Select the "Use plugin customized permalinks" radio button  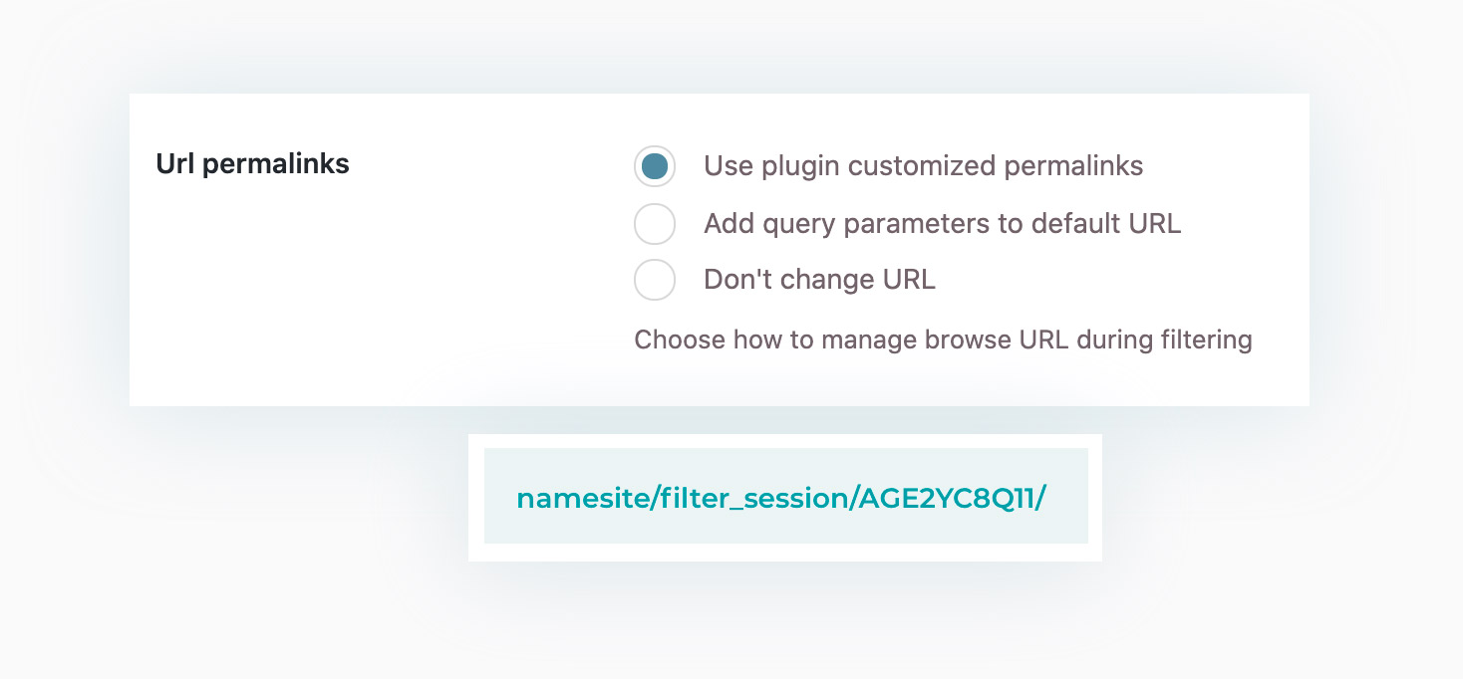coord(655,166)
